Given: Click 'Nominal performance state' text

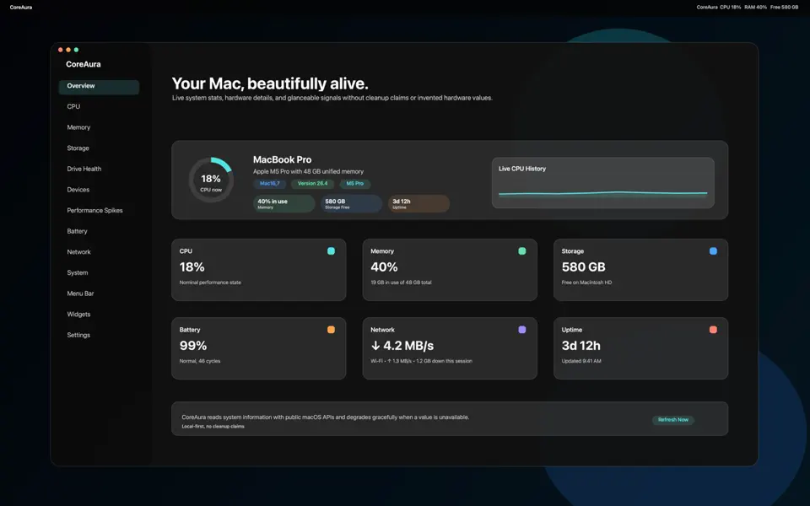Looking at the screenshot, I should tap(210, 283).
